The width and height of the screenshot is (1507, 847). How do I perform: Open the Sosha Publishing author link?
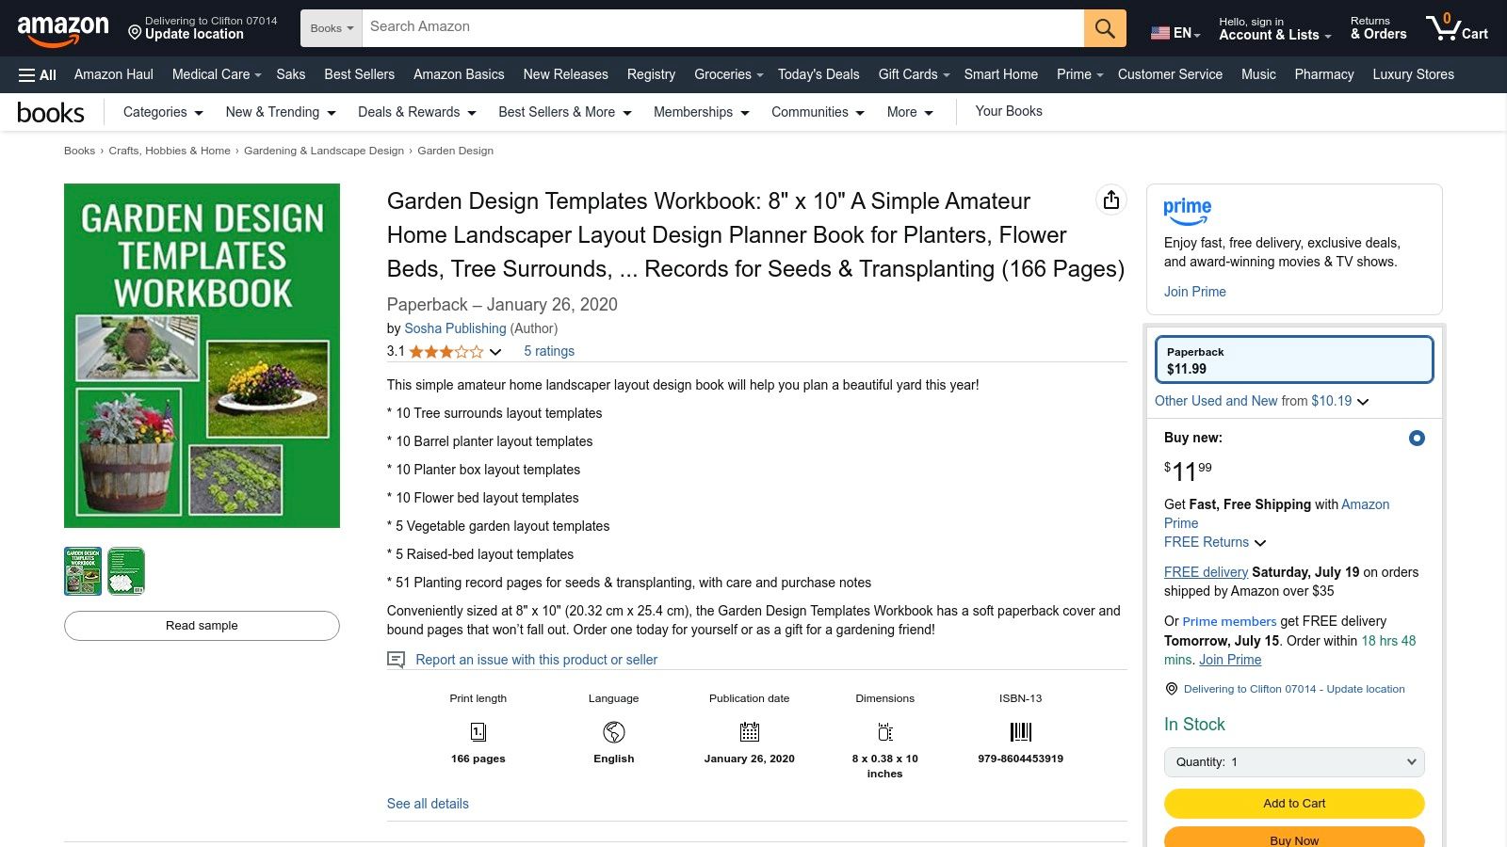pyautogui.click(x=455, y=328)
